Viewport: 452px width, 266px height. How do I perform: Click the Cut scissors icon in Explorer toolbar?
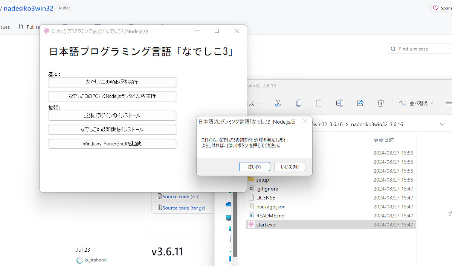coord(278,103)
